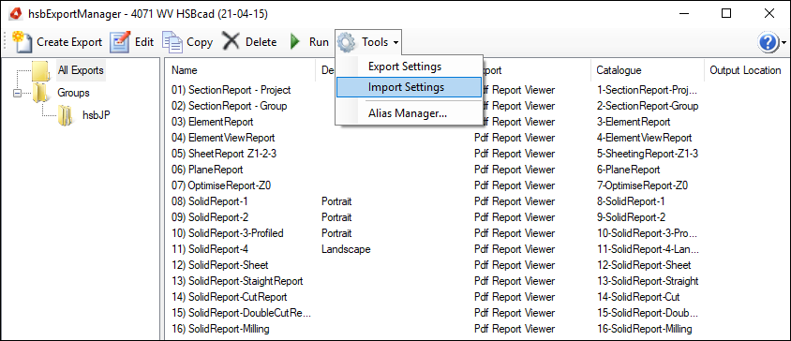Click the green Run arrow icon

[x=295, y=42]
